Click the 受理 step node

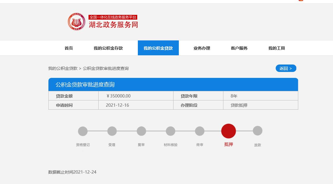tap(112, 131)
